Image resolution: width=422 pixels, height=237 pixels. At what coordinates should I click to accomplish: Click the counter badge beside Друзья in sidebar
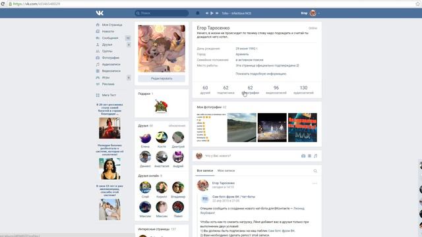(x=129, y=45)
